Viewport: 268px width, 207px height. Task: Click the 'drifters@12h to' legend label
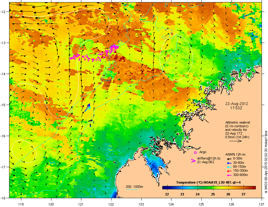[209, 158]
